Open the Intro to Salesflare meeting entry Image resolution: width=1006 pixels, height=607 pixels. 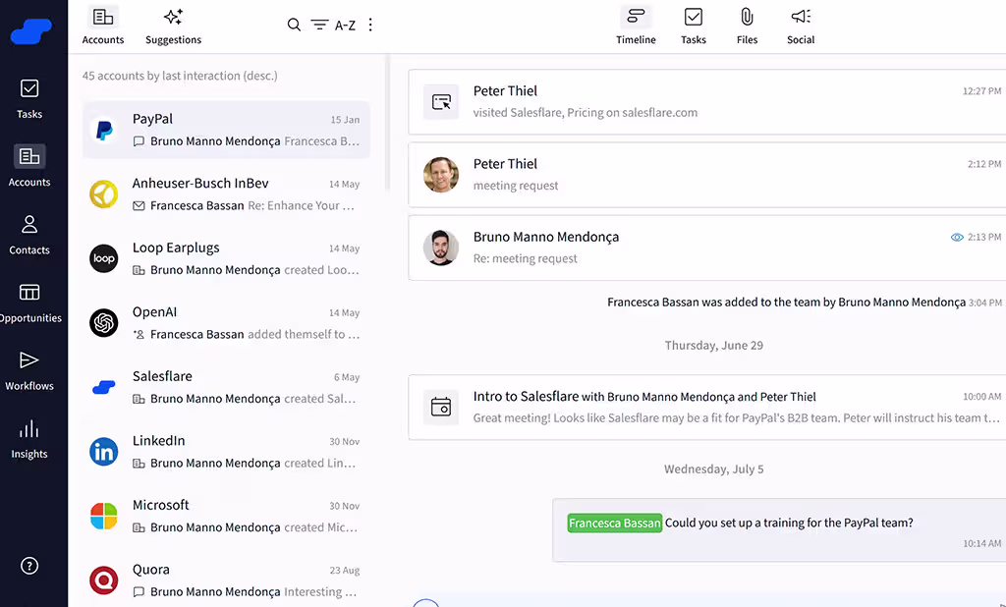point(688,407)
